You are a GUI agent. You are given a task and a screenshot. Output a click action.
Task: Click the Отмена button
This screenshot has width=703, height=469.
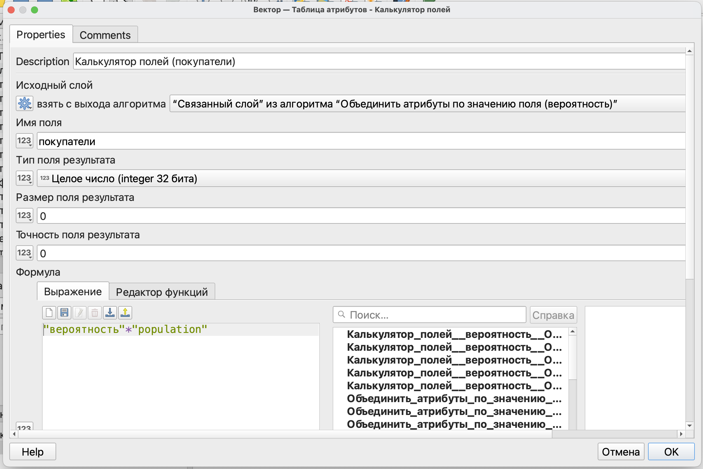(x=621, y=452)
